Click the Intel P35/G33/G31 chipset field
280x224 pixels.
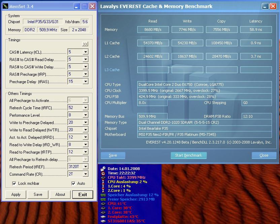tap(43, 22)
